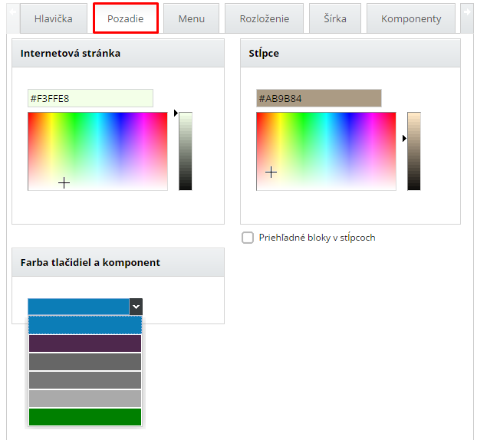Open the Menu tab
The image size is (477, 440).
pyautogui.click(x=192, y=18)
